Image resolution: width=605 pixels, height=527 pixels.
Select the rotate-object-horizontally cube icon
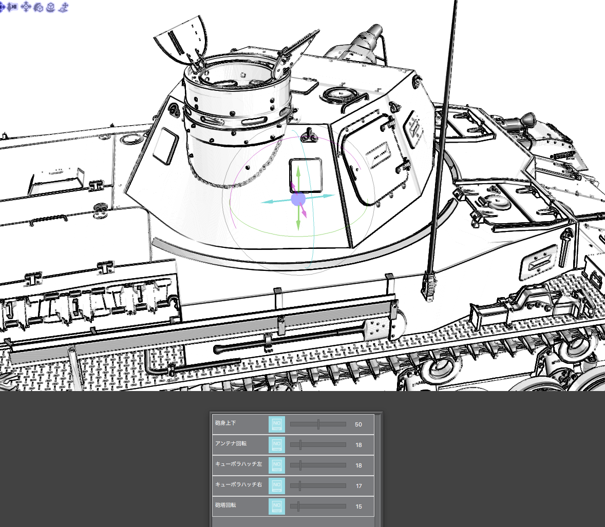50,7
